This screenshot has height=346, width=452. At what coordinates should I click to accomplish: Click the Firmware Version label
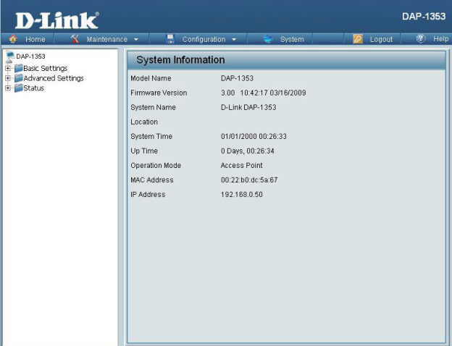click(159, 93)
